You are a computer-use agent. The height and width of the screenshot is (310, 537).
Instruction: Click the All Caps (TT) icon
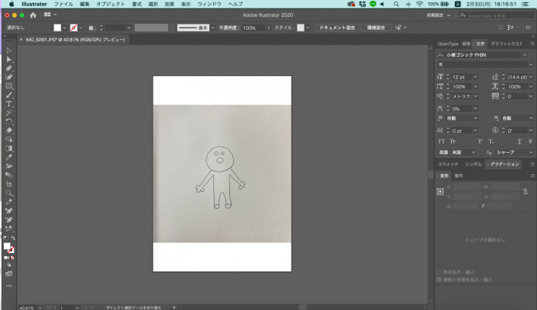pos(440,141)
